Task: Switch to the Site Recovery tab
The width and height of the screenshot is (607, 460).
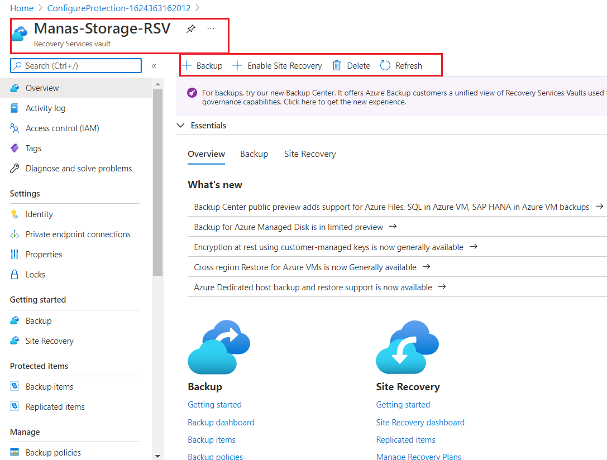Action: (x=310, y=154)
